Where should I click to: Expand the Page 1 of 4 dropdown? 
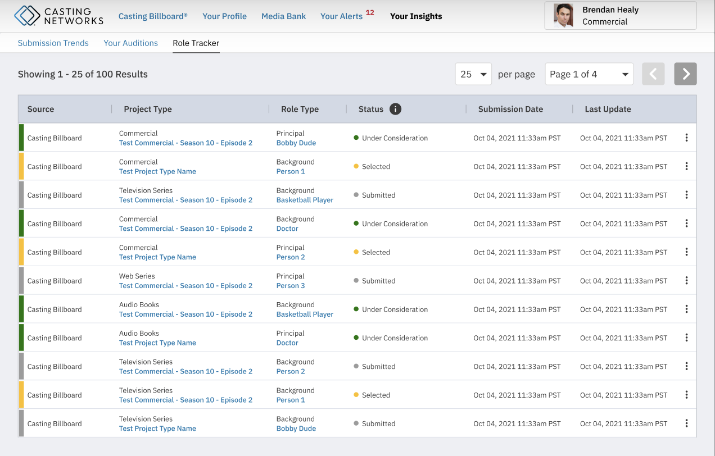[x=589, y=74]
